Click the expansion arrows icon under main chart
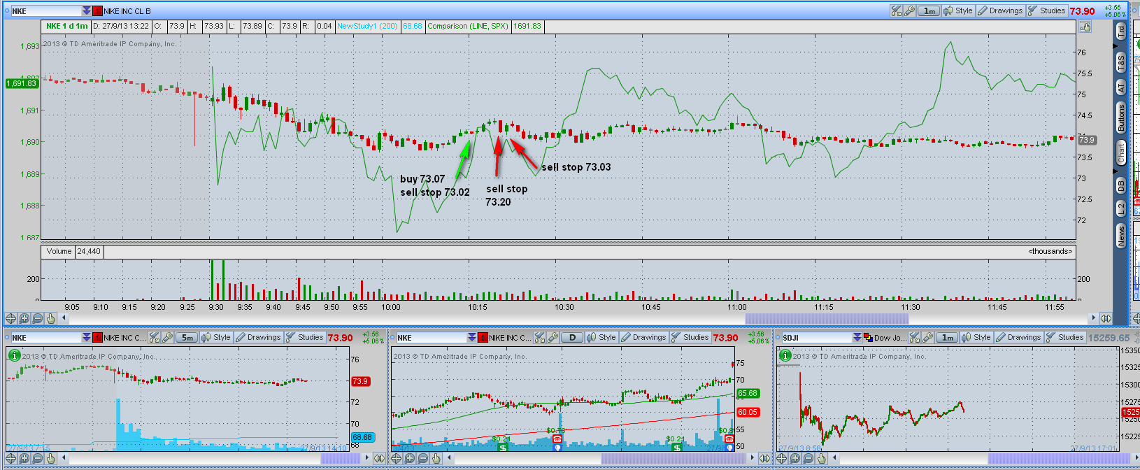 pos(1106,318)
